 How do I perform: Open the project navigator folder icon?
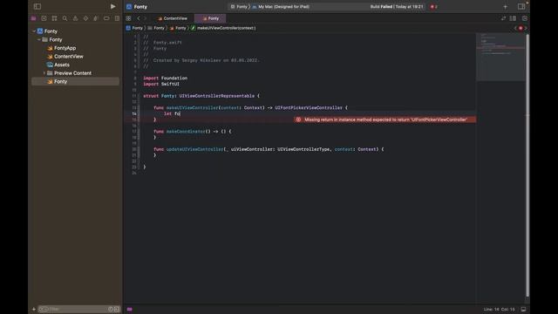tap(33, 18)
